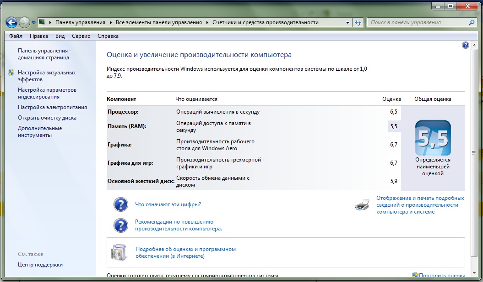Maximize the Control Panel window
This screenshot has height=282, width=483.
tap(450, 6)
